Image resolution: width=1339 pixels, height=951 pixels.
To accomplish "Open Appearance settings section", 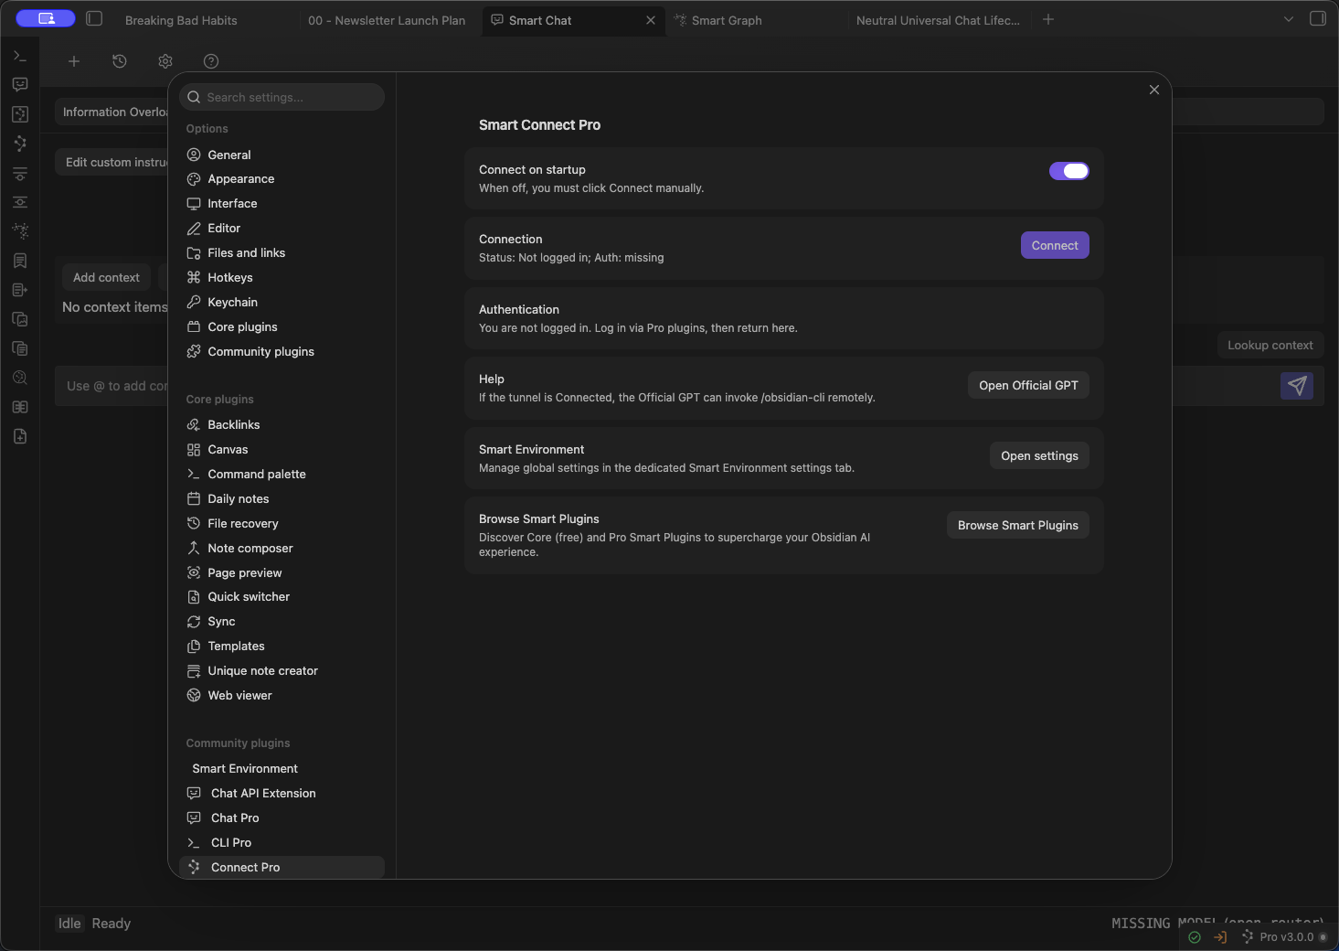I will 282,179.
